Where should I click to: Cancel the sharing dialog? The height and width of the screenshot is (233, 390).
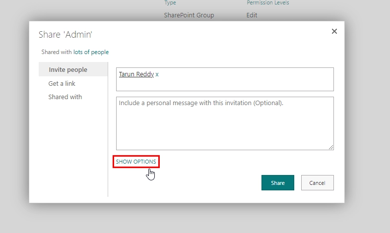click(x=318, y=183)
